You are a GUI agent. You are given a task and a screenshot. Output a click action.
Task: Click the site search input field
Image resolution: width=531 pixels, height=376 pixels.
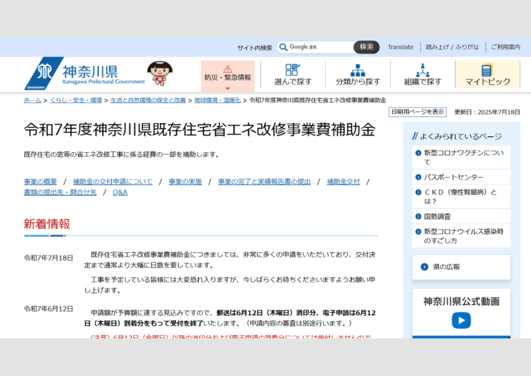[x=322, y=47]
